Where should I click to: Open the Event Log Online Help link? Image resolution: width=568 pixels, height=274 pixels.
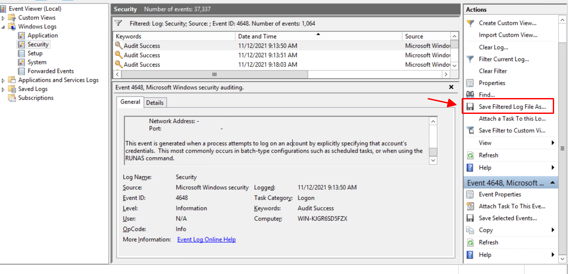pos(206,239)
